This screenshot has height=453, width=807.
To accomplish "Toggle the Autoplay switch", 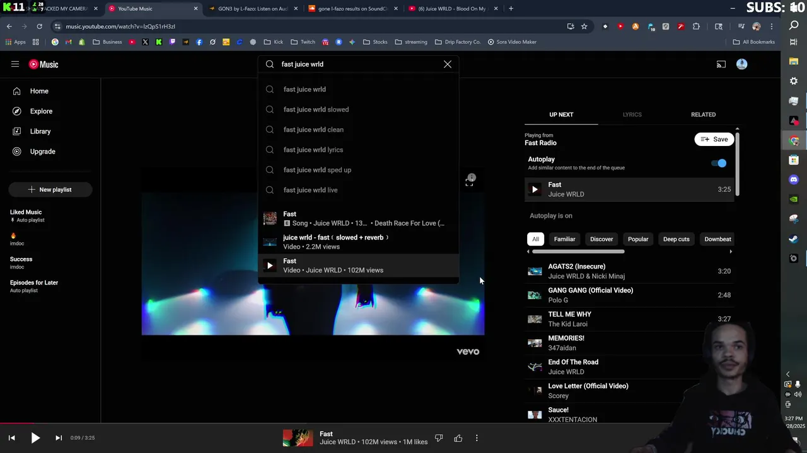I will click(x=719, y=163).
